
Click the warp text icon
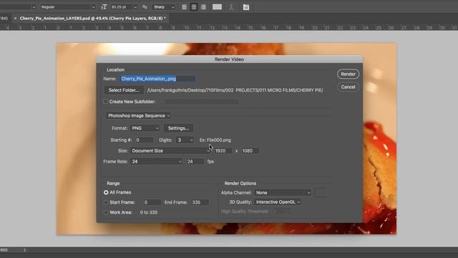point(231,7)
